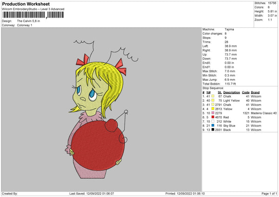This screenshot has width=279, height=197.
Task: Click the 'Code' column header
Action: tap(246, 92)
